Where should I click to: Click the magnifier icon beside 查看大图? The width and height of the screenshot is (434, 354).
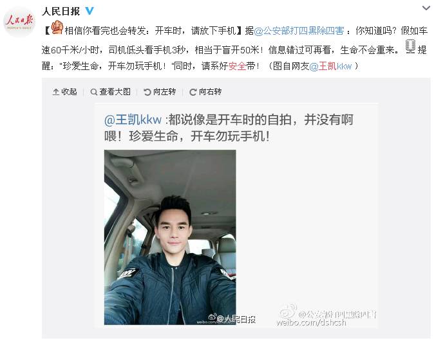click(94, 92)
